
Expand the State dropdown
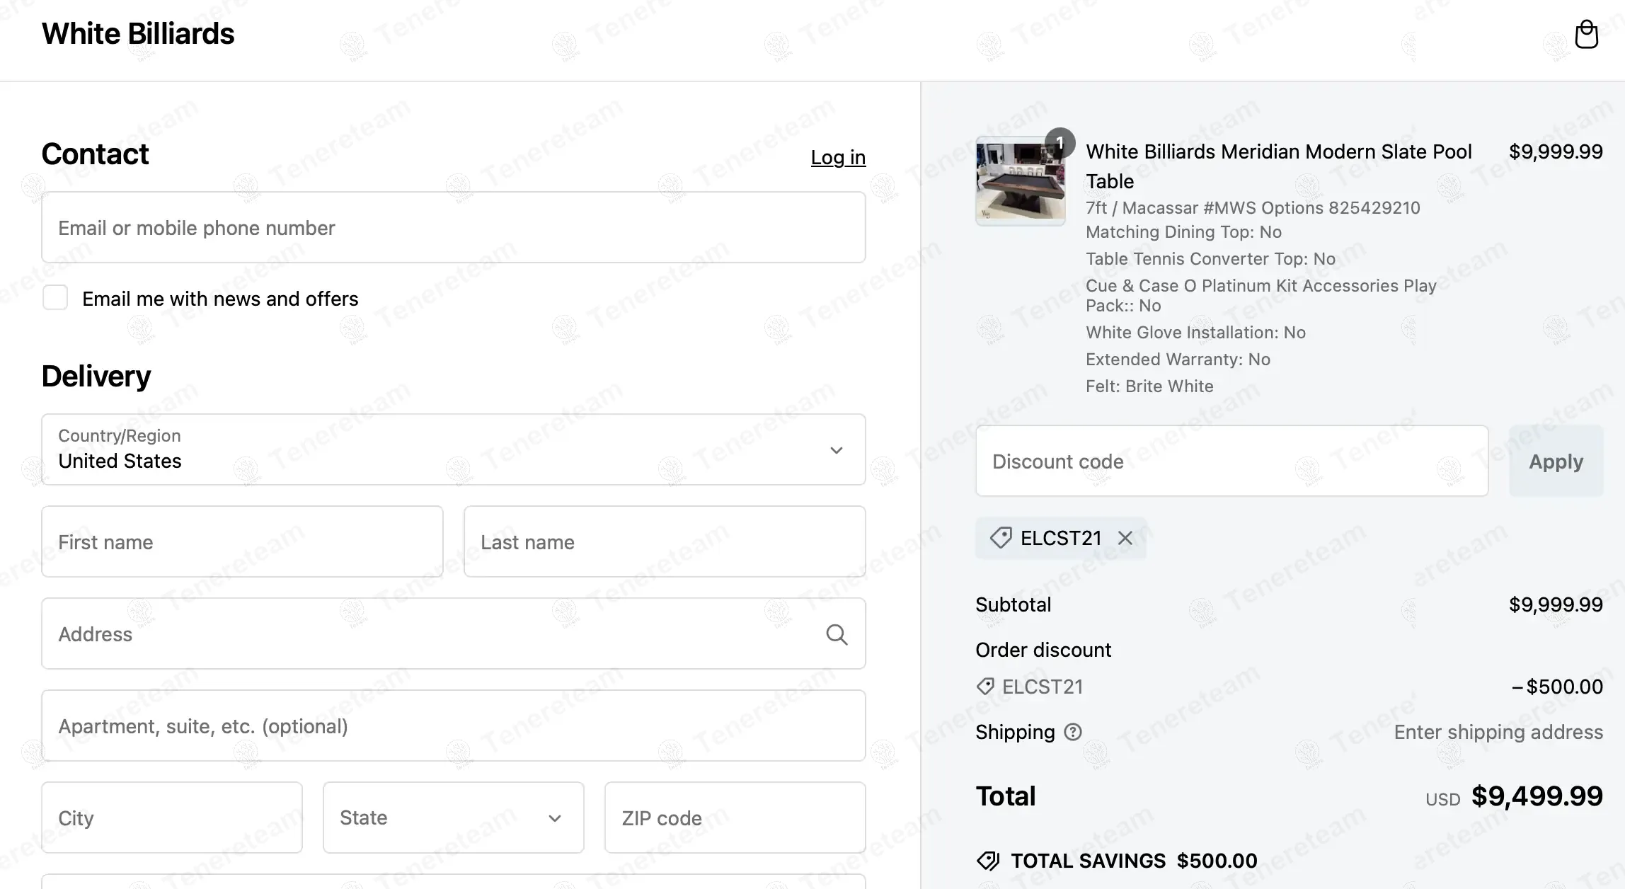pos(453,818)
